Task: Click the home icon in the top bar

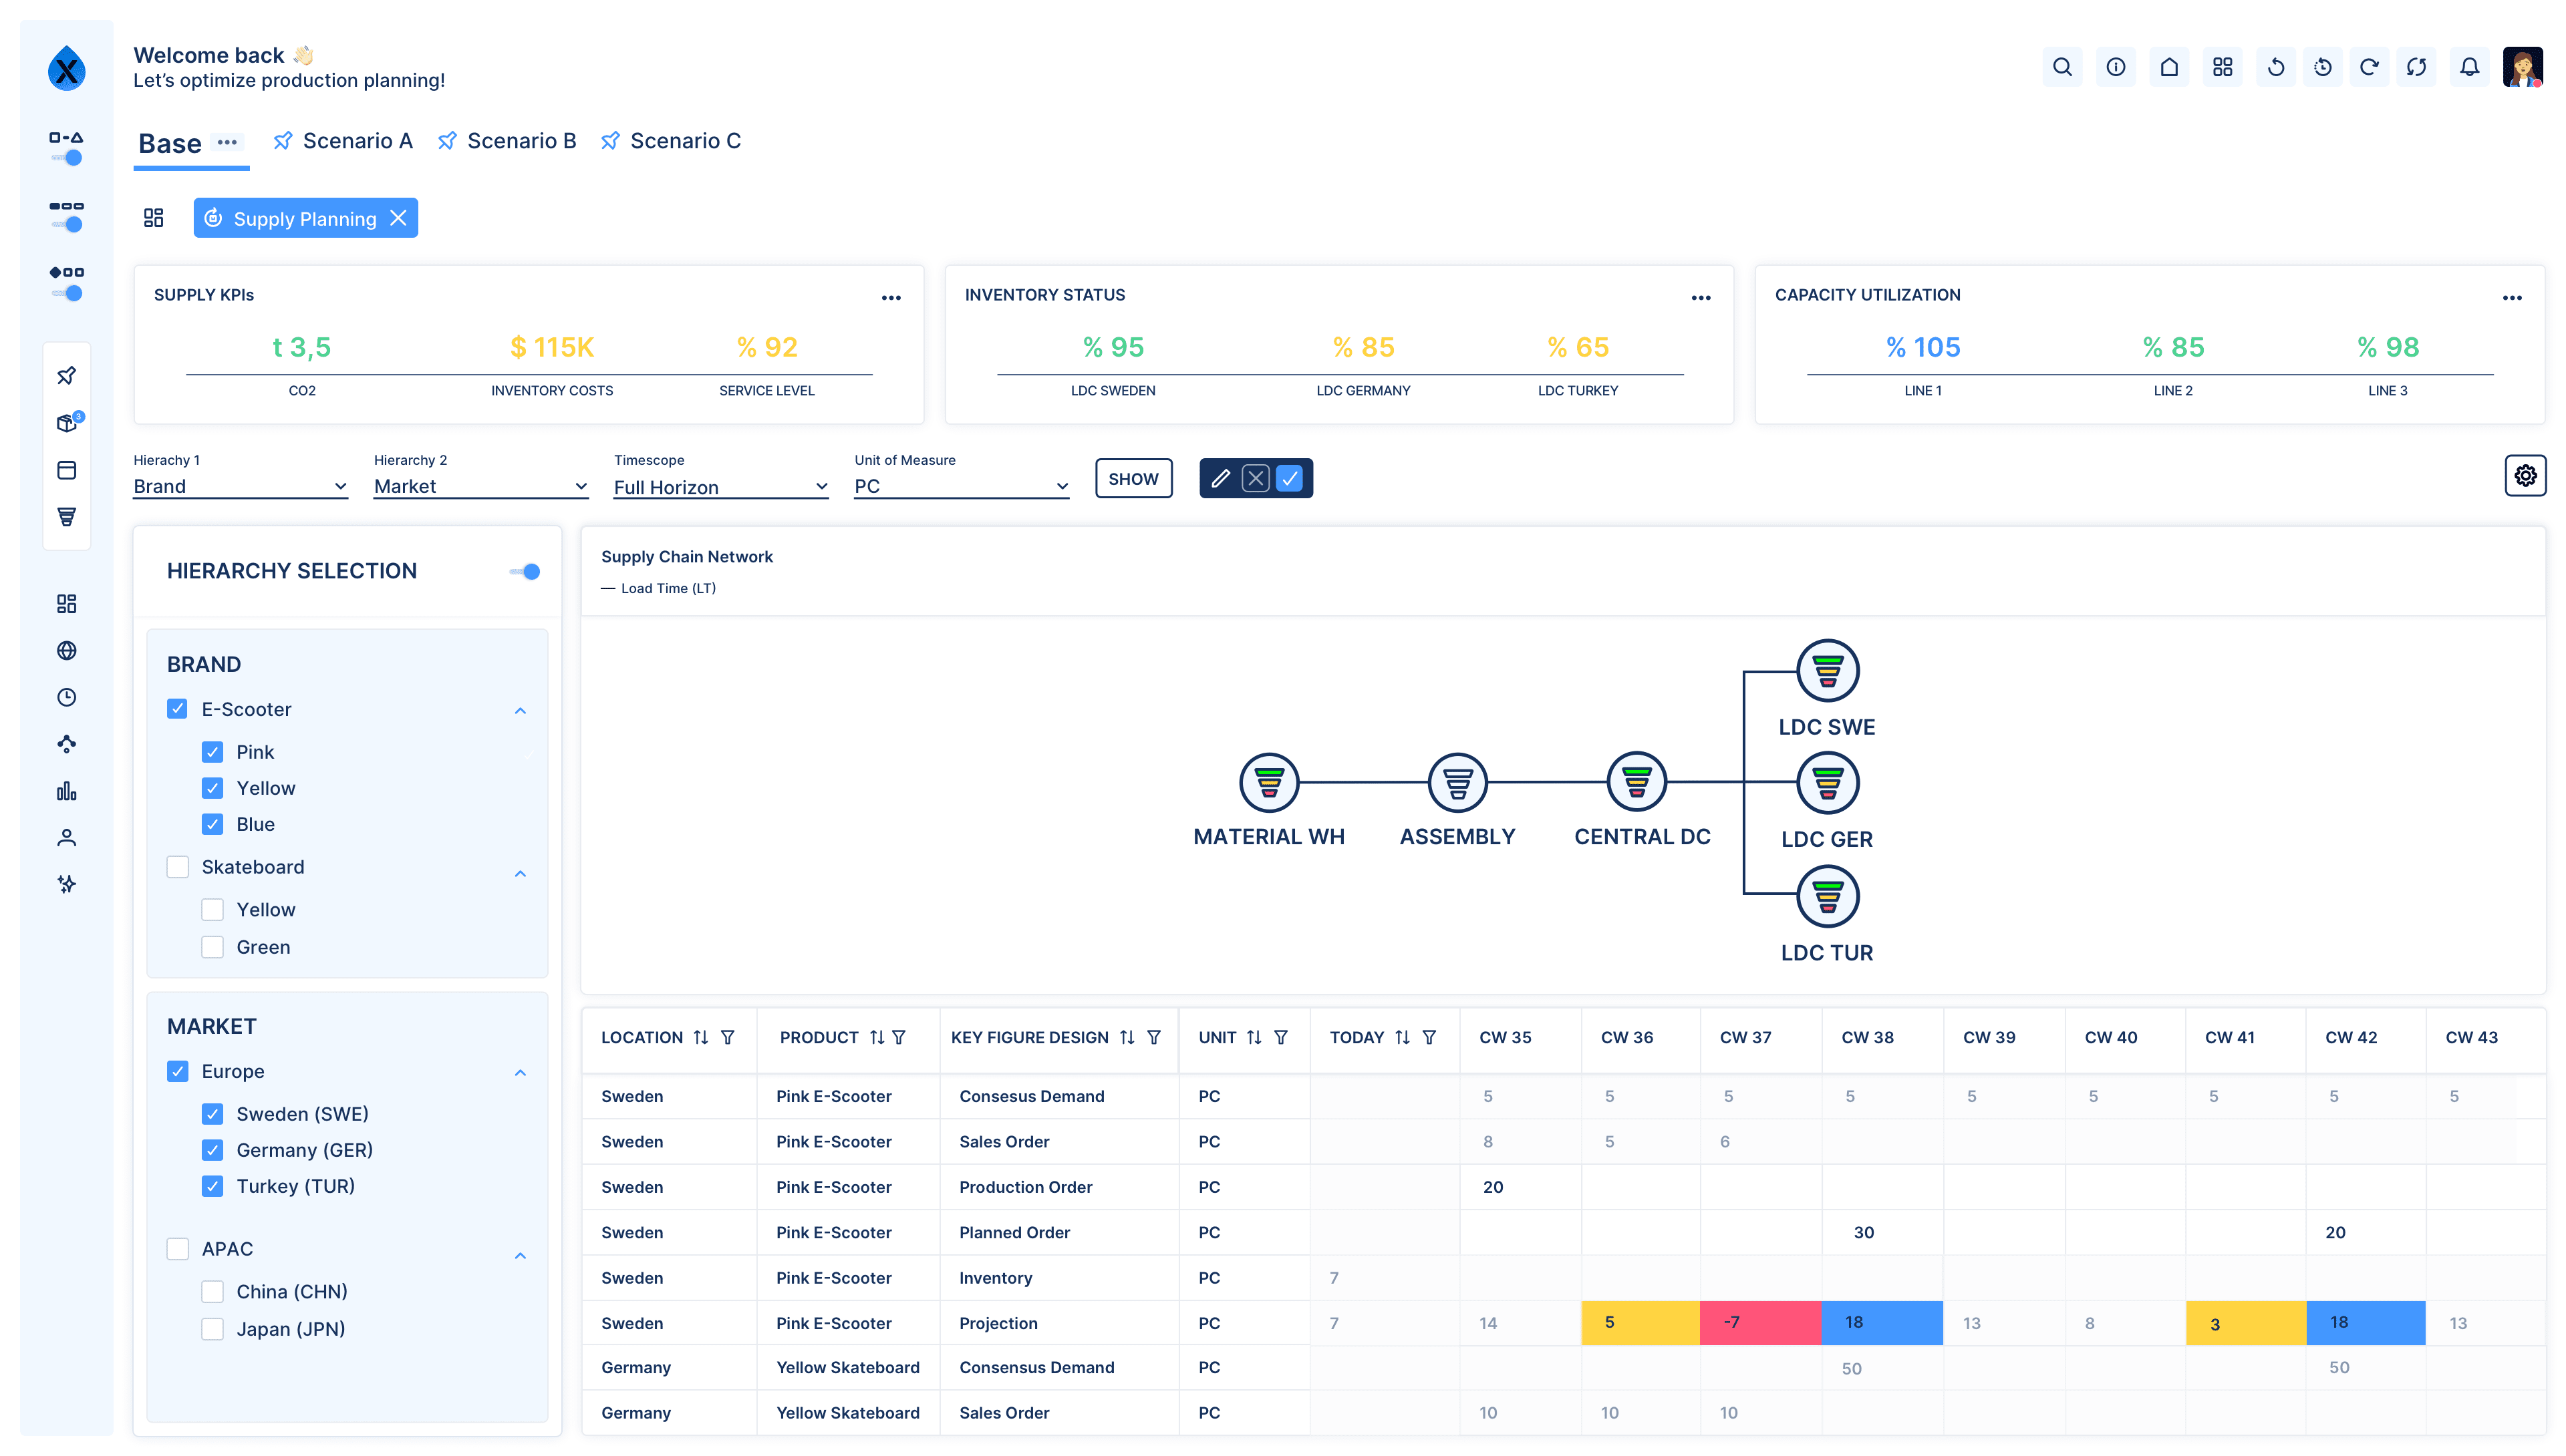Action: (2169, 67)
